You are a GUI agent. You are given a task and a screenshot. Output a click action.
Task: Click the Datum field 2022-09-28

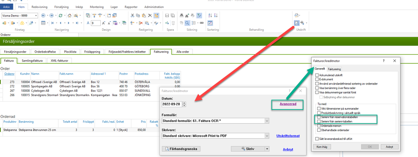[172, 104]
